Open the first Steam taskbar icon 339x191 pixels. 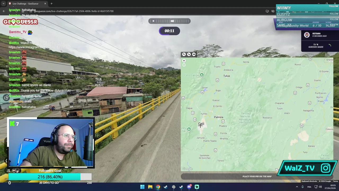(166, 187)
